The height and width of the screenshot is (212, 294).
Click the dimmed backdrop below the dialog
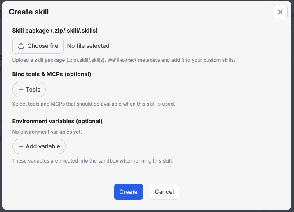coord(147,211)
